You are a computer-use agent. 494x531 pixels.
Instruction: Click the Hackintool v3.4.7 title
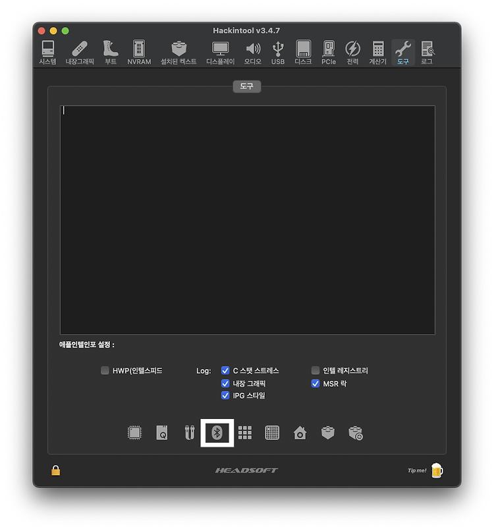click(x=246, y=30)
